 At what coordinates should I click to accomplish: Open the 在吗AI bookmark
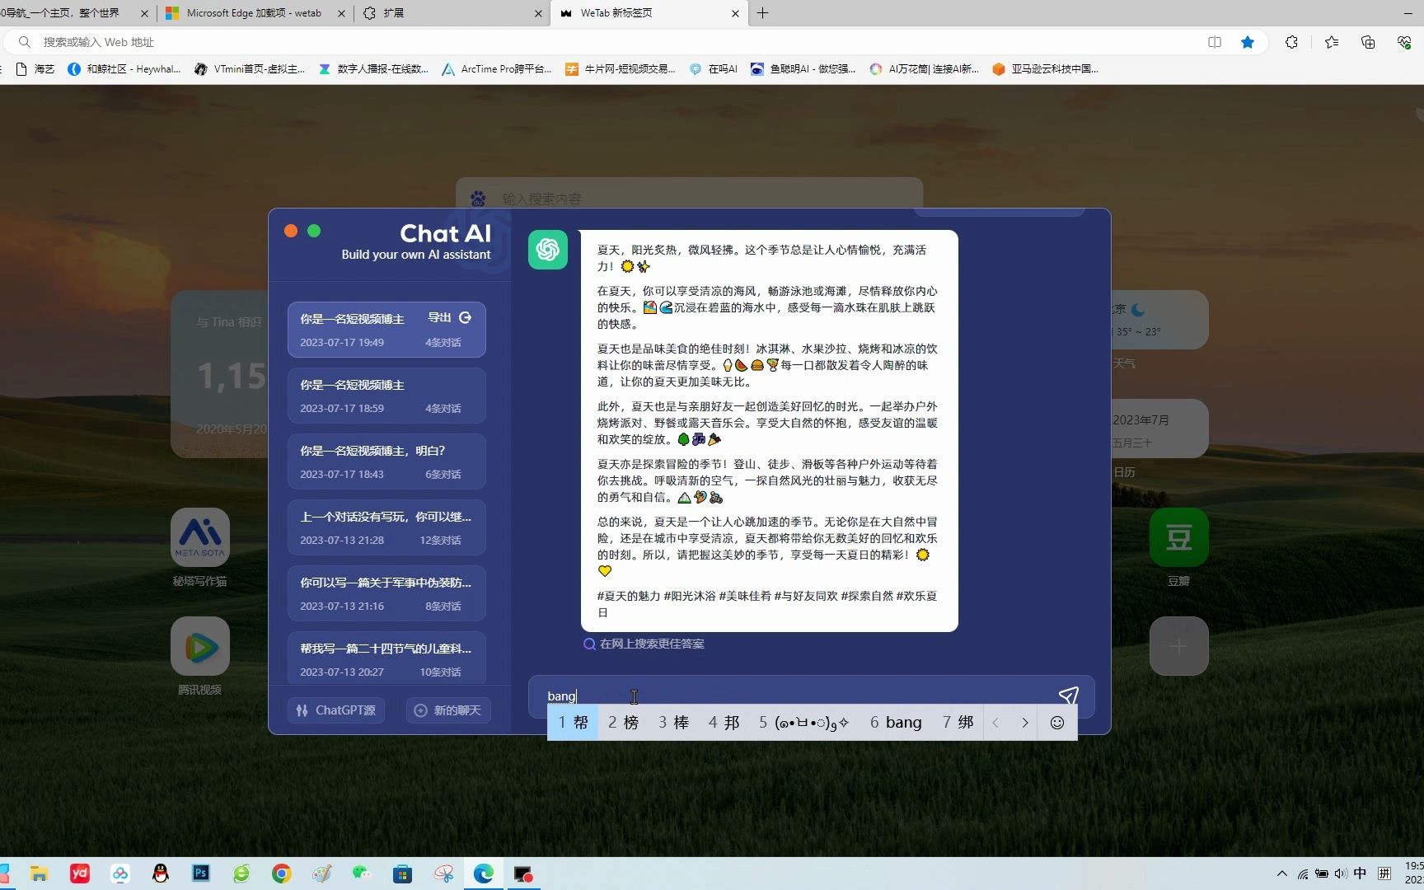714,69
